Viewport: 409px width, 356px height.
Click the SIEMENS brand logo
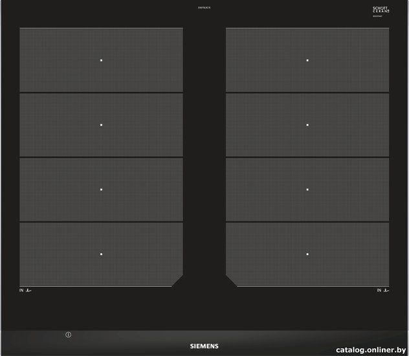(x=204, y=346)
